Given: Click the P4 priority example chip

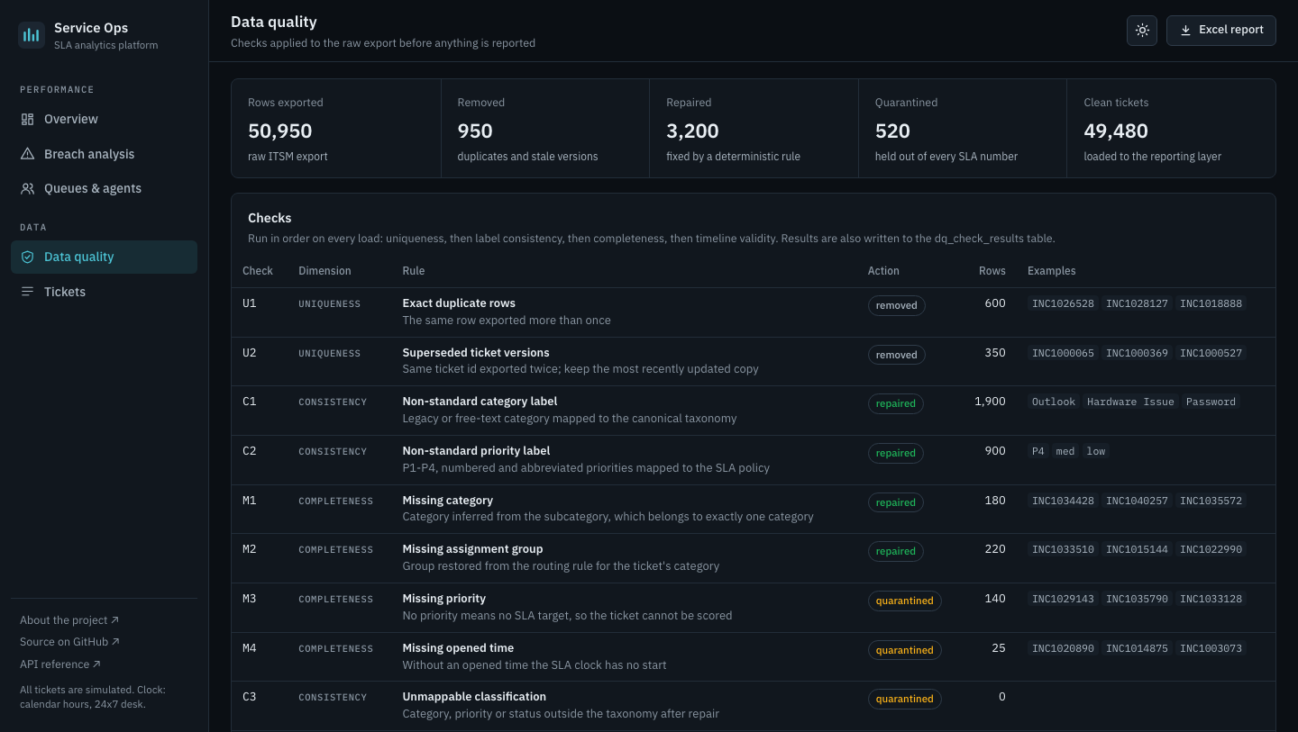Looking at the screenshot, I should click(x=1038, y=451).
